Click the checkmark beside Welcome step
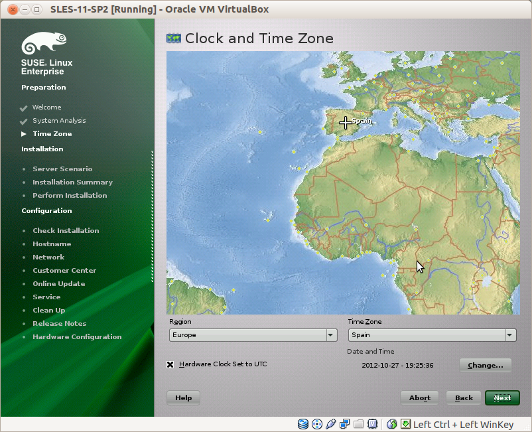The height and width of the screenshot is (432, 532). click(23, 108)
